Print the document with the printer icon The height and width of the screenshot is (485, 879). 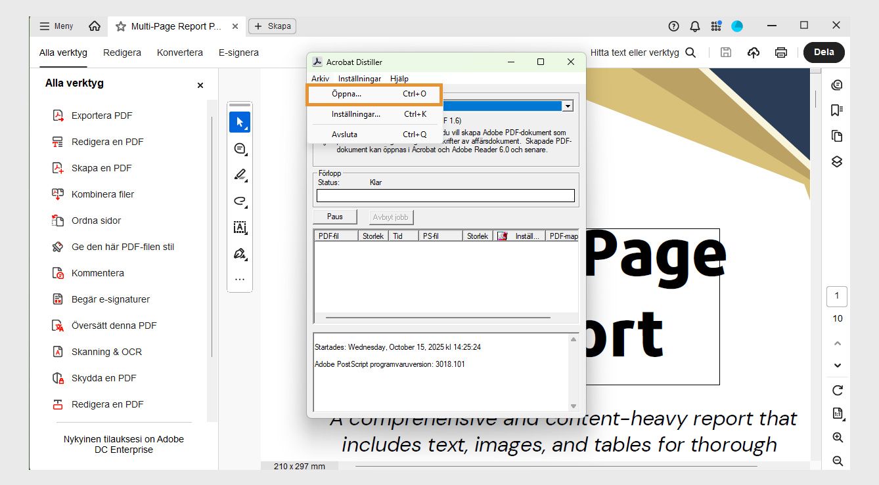(x=781, y=53)
